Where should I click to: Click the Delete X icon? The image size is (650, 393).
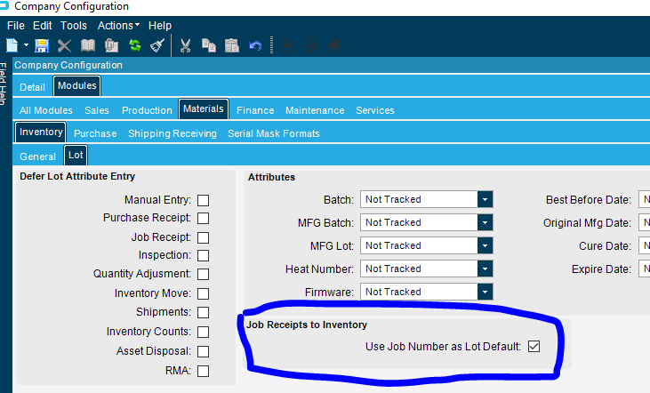[64, 45]
